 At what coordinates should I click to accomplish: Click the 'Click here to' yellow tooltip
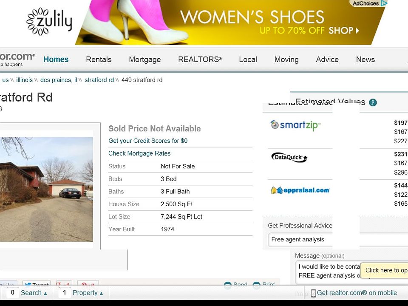point(384,270)
